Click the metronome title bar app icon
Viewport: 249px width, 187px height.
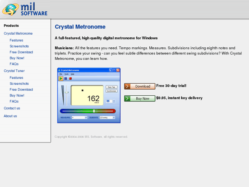point(59,70)
